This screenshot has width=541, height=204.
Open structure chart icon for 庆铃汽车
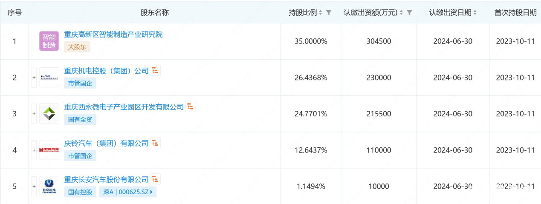[x=156, y=143]
